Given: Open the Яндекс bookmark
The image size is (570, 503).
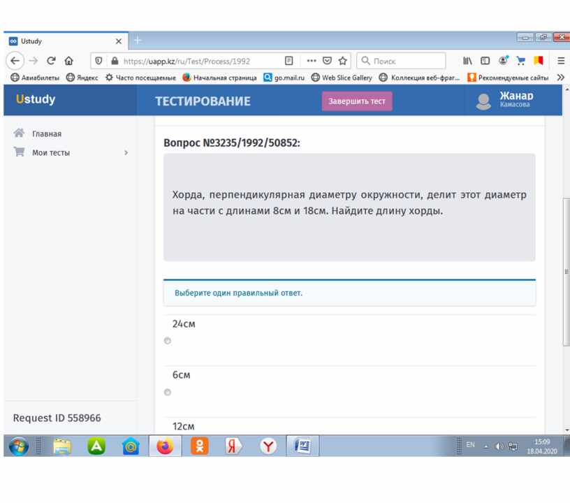Looking at the screenshot, I should [82, 78].
